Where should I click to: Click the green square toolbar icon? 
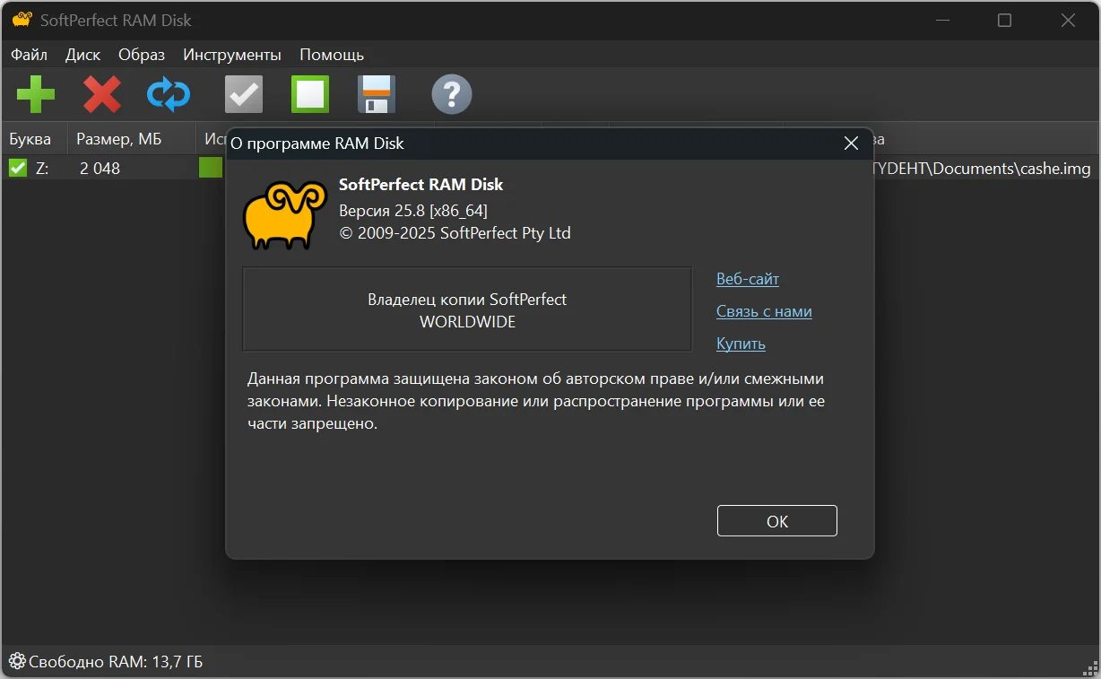[310, 94]
